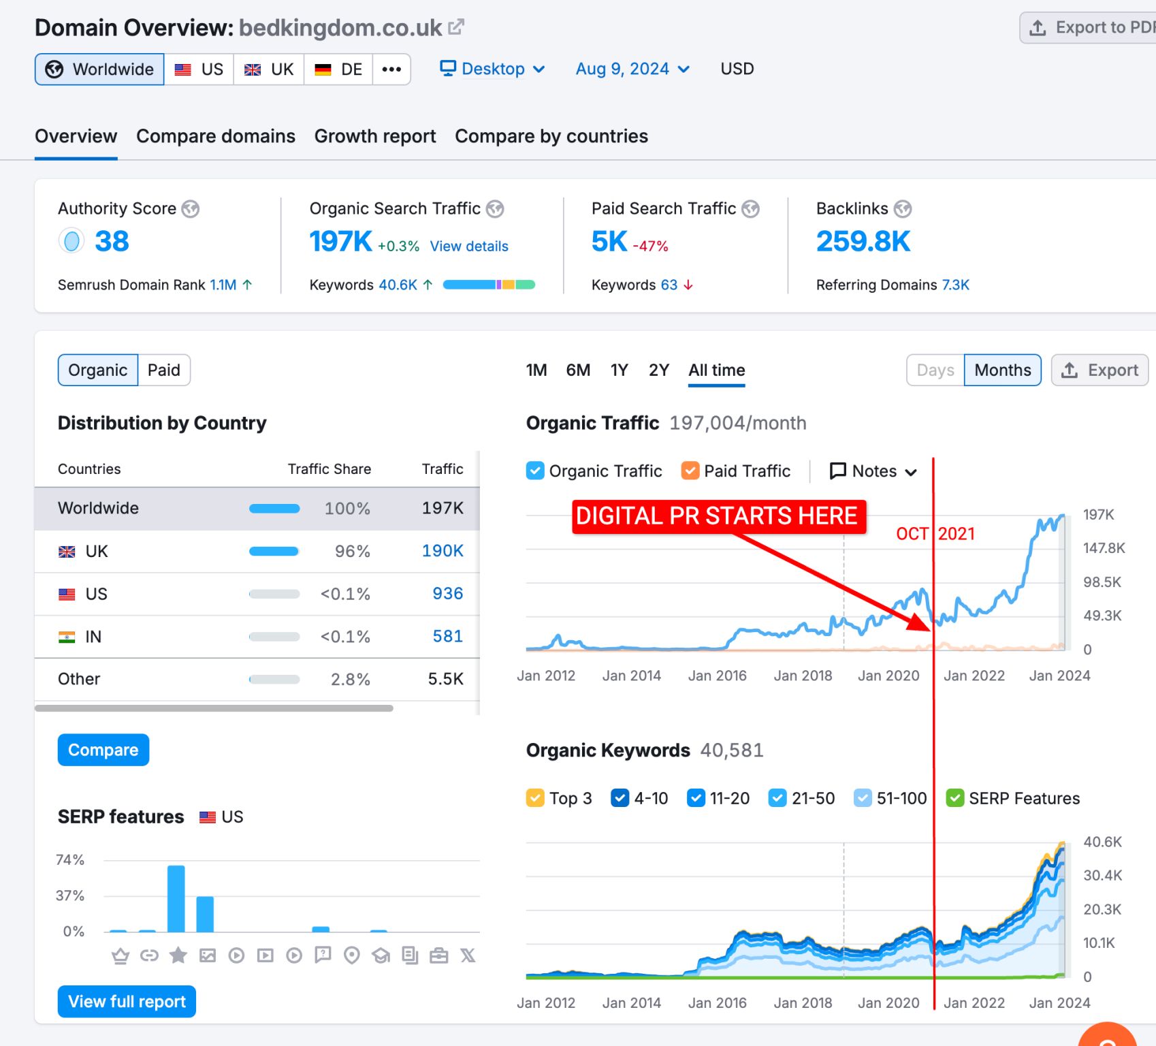This screenshot has height=1046, width=1156.
Task: Disable the Top 3 keywords checkbox
Action: click(535, 797)
